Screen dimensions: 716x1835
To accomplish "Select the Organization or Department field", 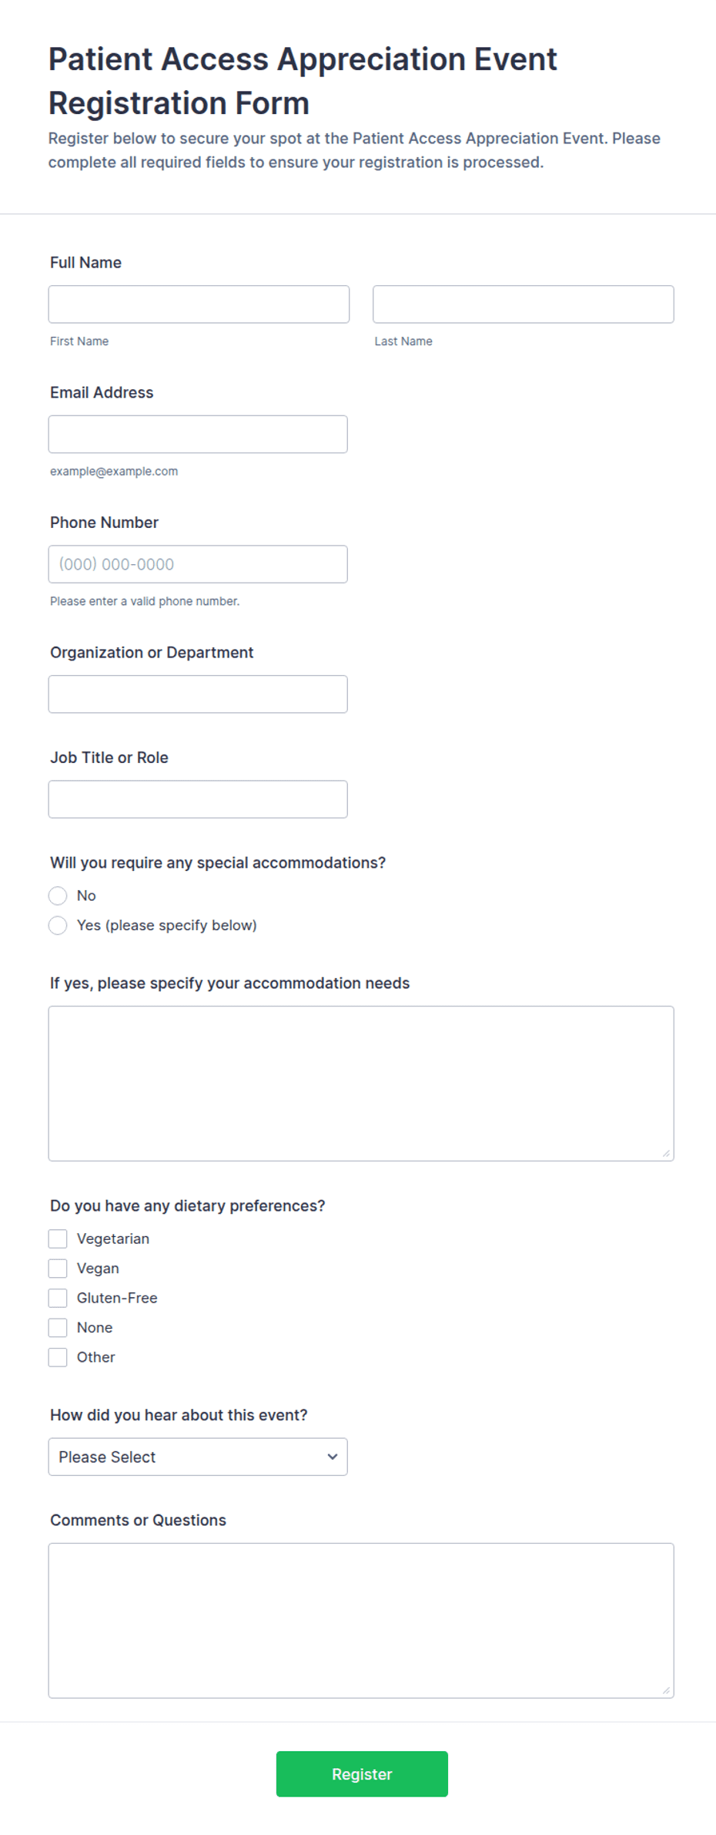I will [198, 694].
